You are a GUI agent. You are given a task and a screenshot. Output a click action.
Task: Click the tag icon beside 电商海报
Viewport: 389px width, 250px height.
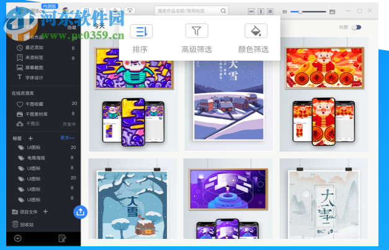[x=21, y=158]
